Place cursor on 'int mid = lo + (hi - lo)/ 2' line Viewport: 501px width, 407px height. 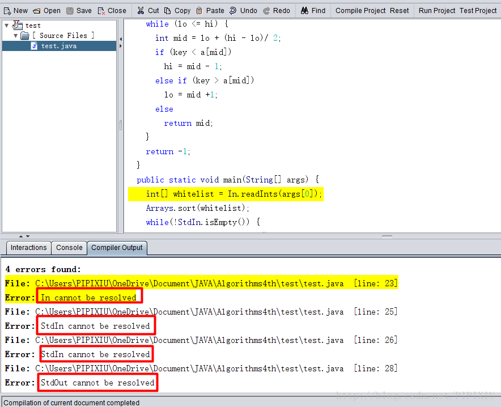coord(218,38)
